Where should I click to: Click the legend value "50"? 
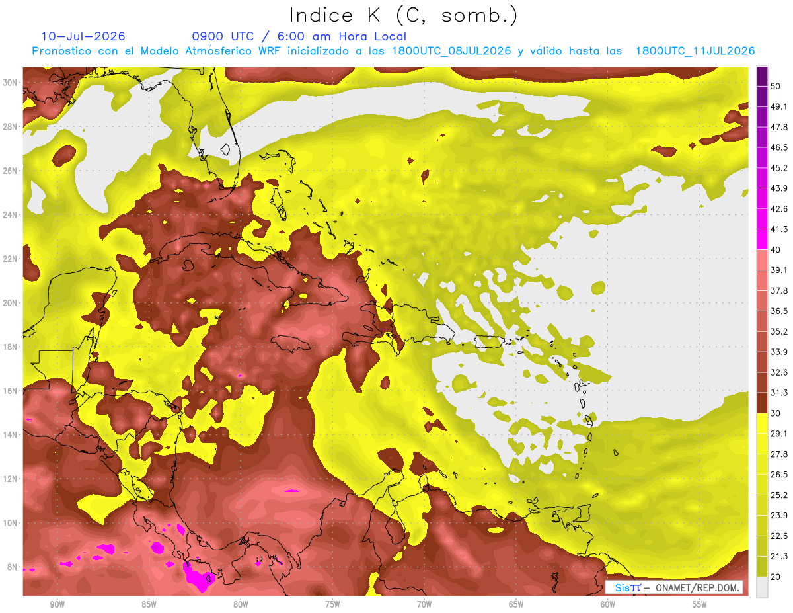pos(776,86)
